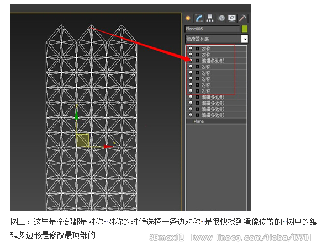Expand the 编辑多边形 just above Plane
This screenshot has width=327, height=247.
[x=197, y=115]
